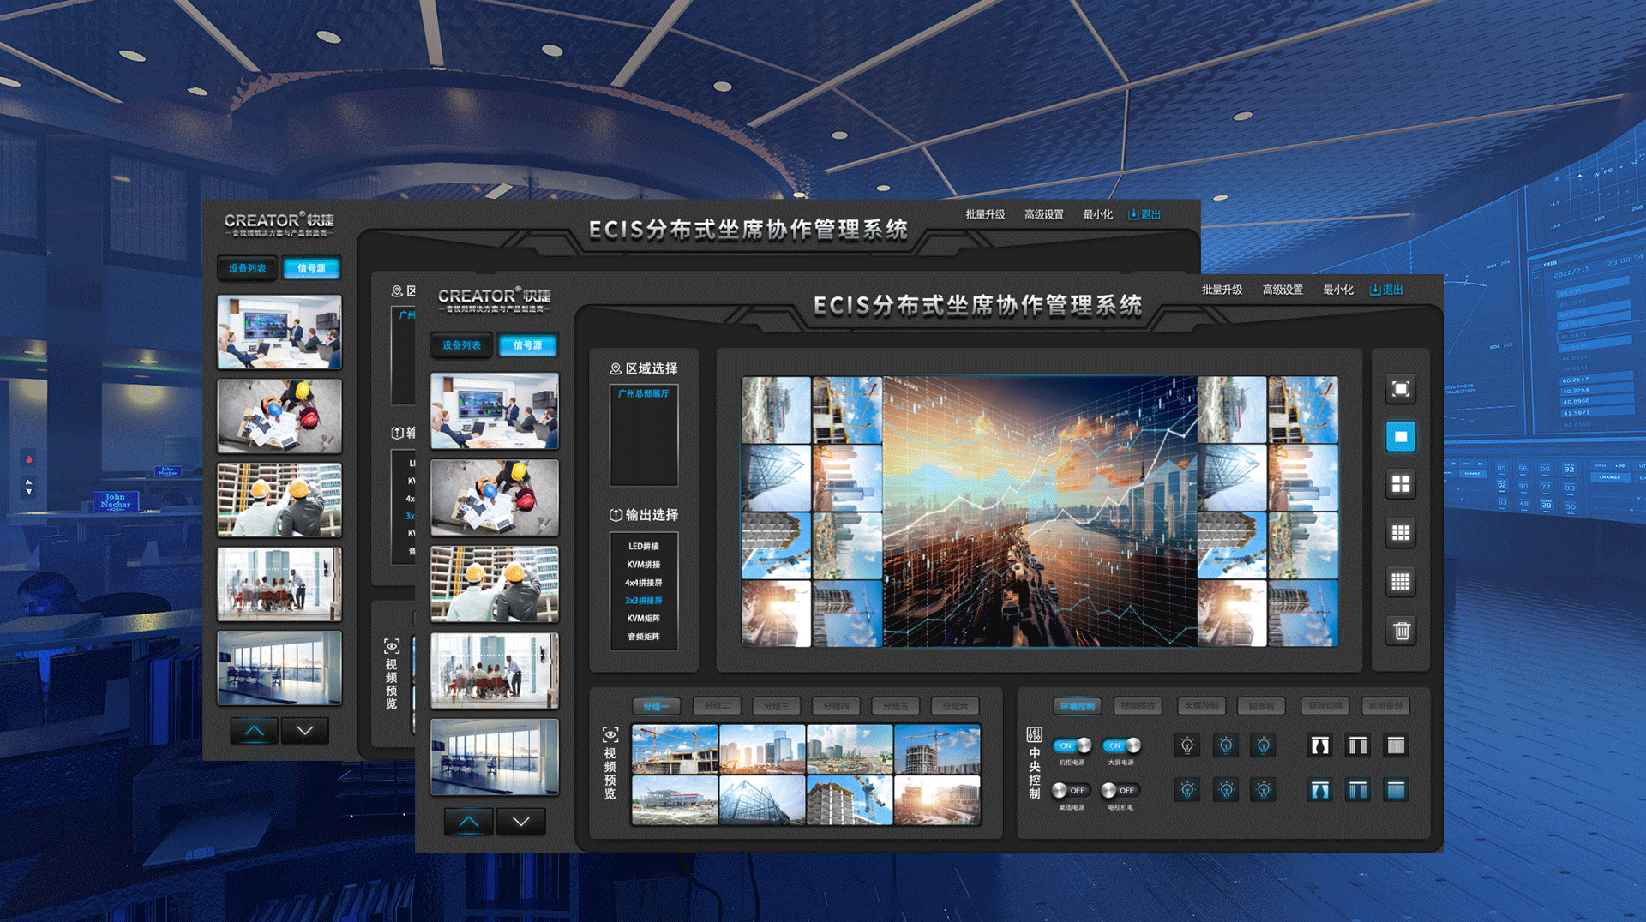Image resolution: width=1646 pixels, height=922 pixels.
Task: Open the 大屏控制 tab in central control
Action: pos(1200,706)
